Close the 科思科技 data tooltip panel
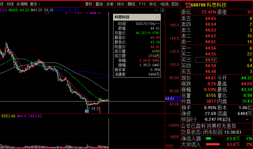This screenshot has height=149, width=253. tap(158, 17)
